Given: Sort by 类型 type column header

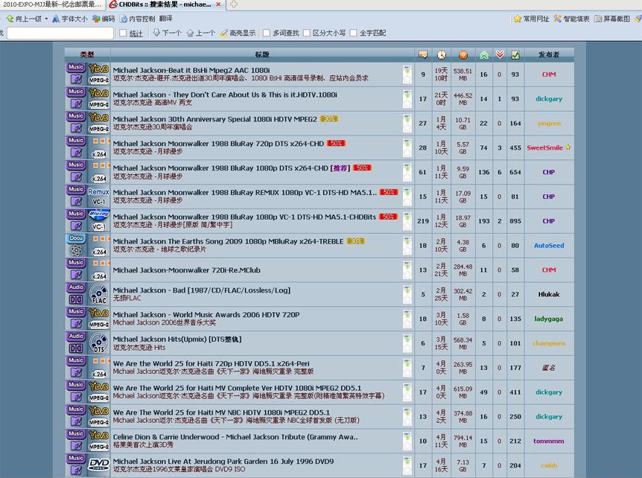Looking at the screenshot, I should 87,54.
